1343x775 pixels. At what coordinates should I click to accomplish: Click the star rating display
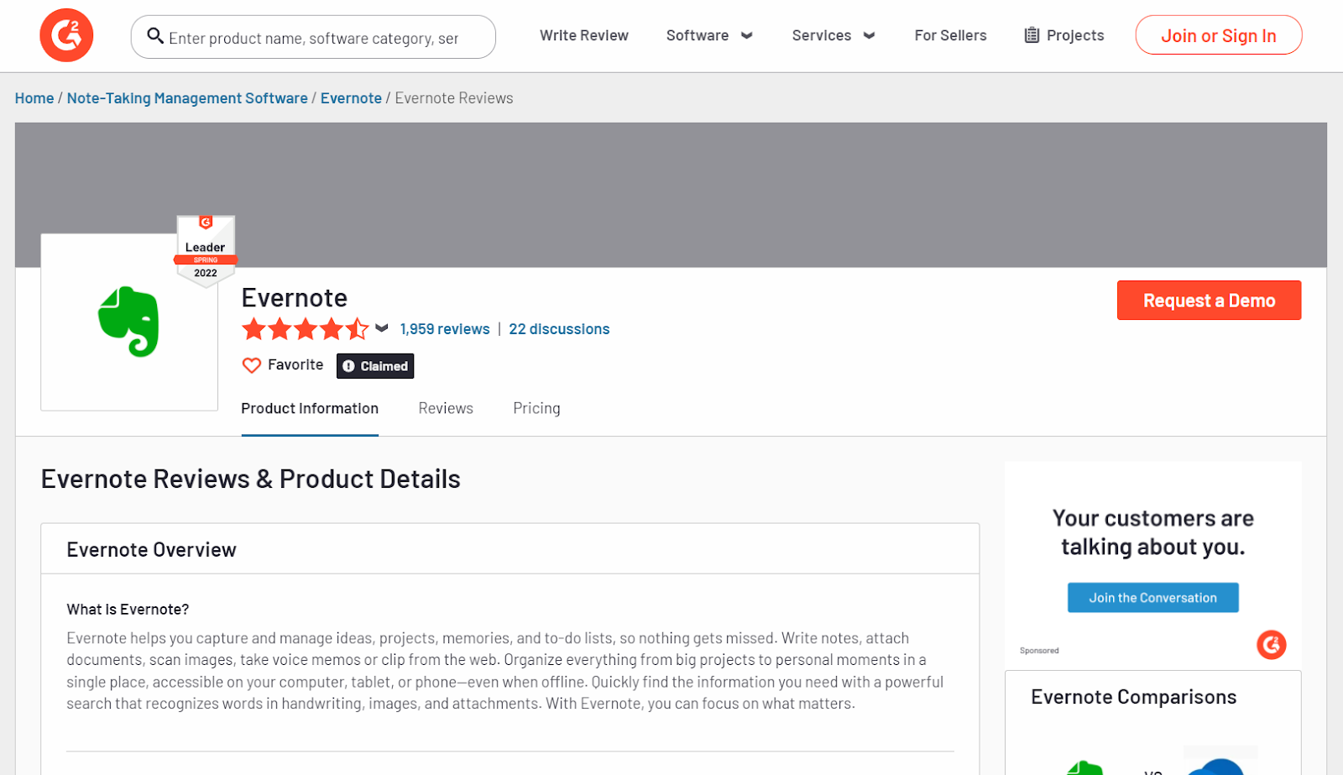point(306,329)
